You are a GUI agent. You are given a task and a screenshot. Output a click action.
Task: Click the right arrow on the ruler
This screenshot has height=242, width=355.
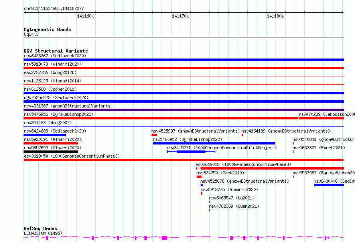[x=343, y=13]
